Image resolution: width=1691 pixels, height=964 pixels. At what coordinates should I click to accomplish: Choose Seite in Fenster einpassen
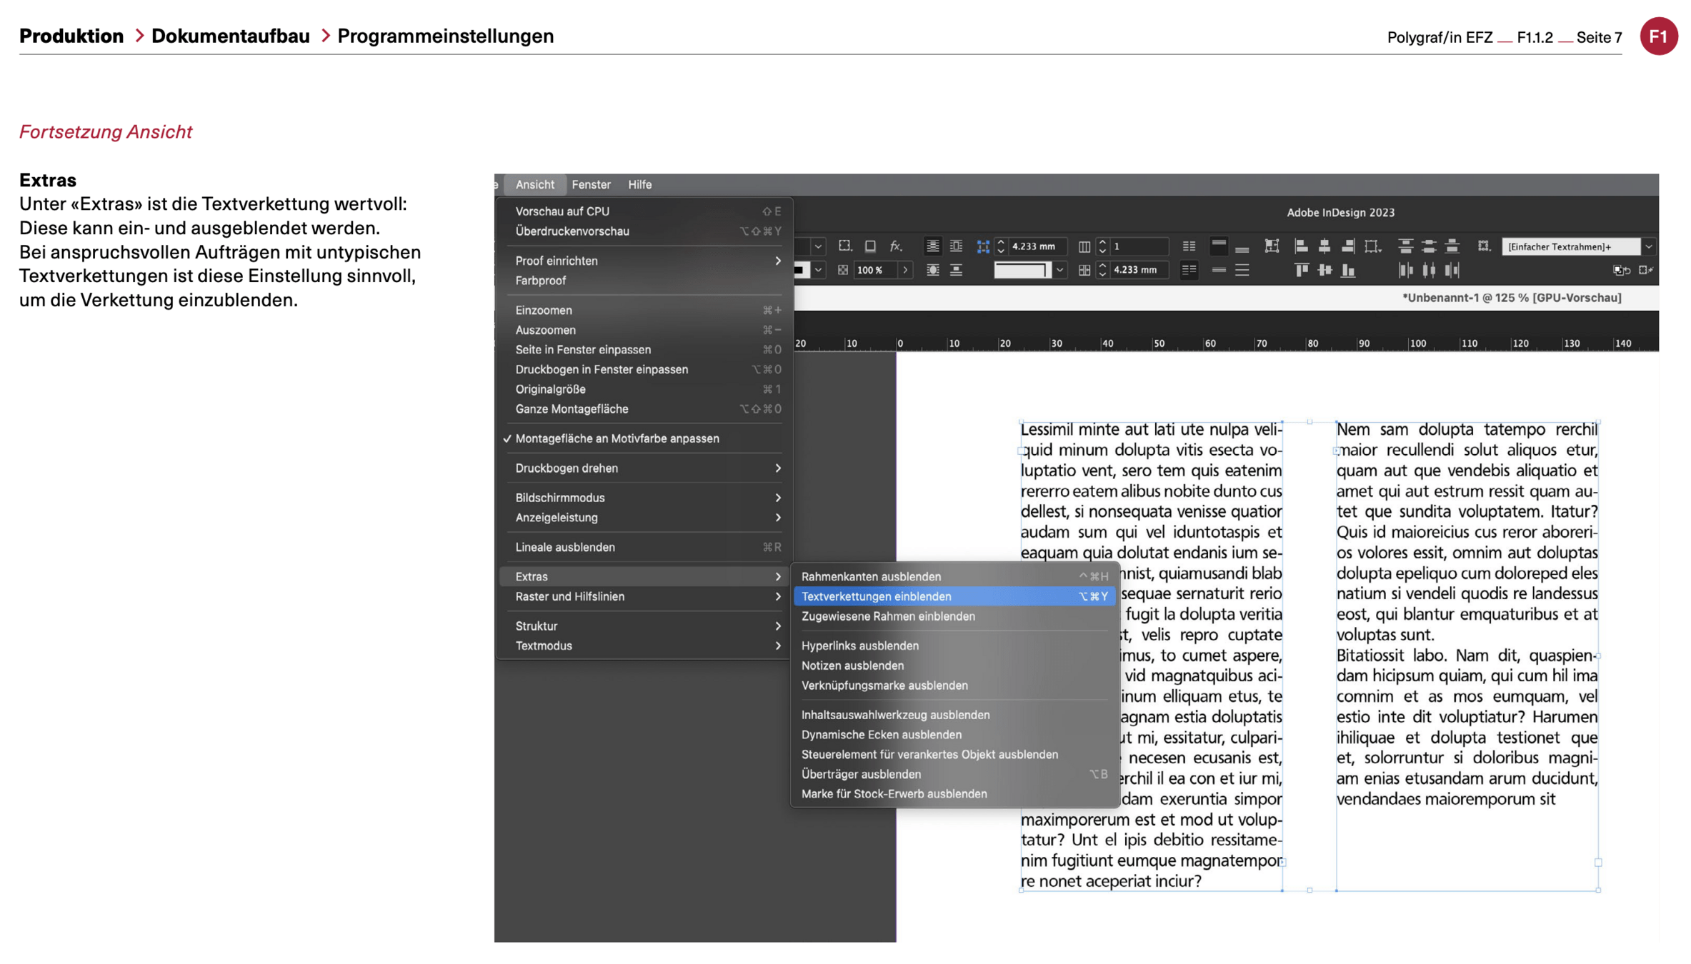[583, 350]
